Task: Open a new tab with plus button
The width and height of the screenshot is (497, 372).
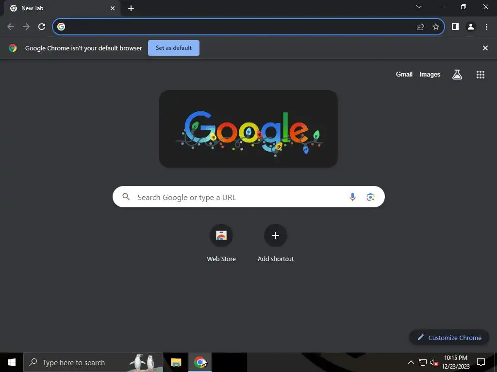Action: pyautogui.click(x=131, y=8)
